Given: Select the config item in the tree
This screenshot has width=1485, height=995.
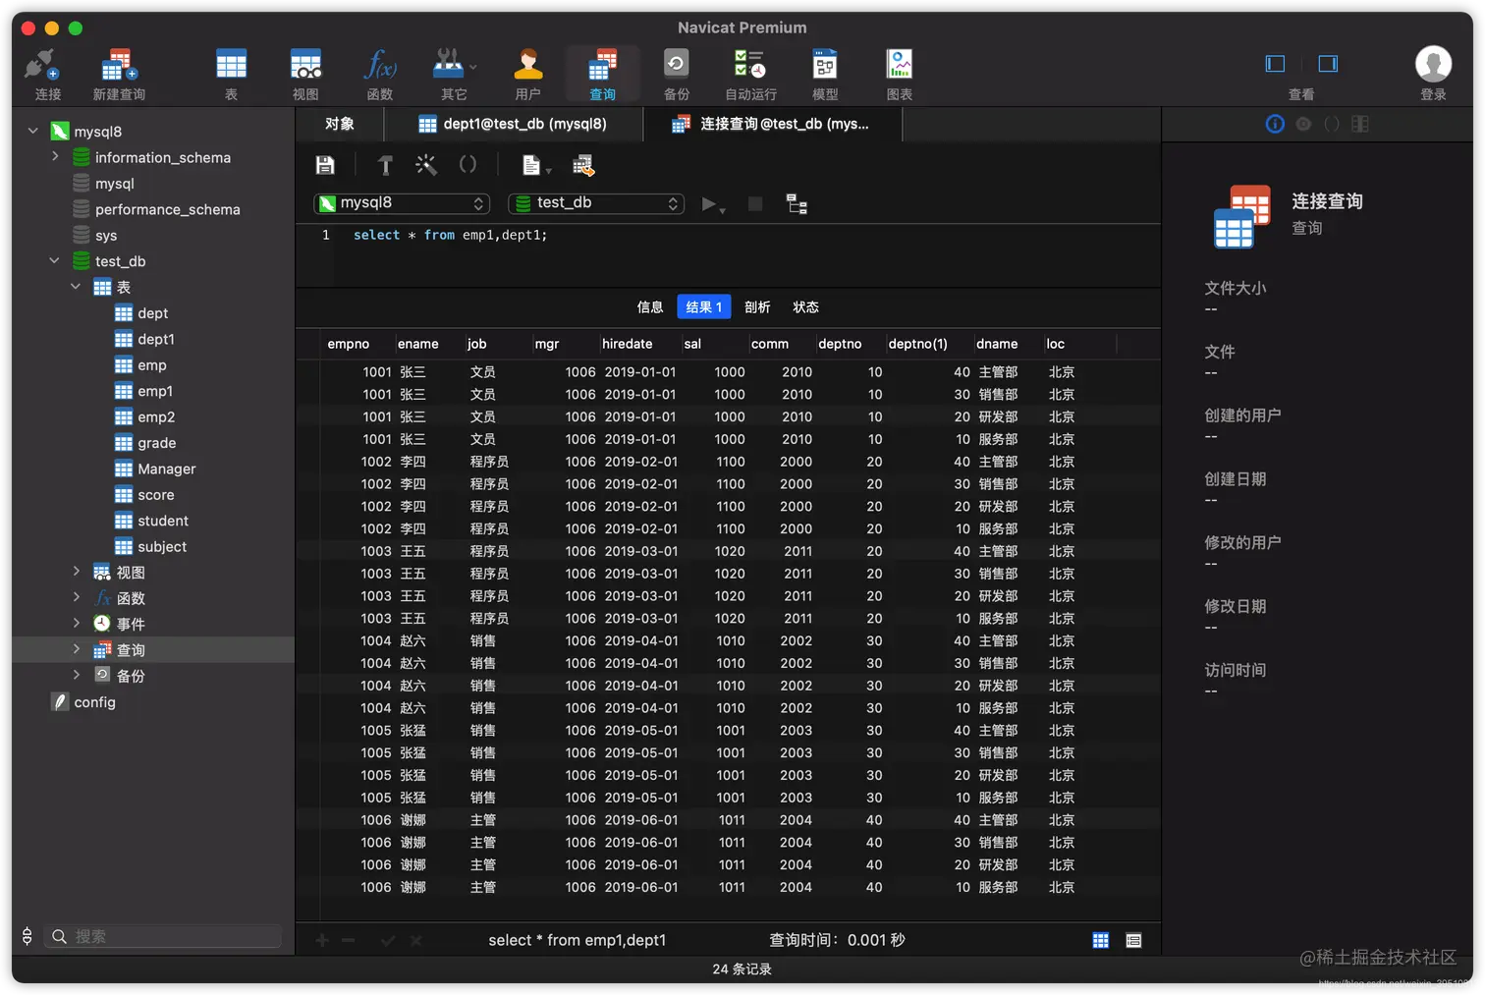Looking at the screenshot, I should pyautogui.click(x=94, y=702).
